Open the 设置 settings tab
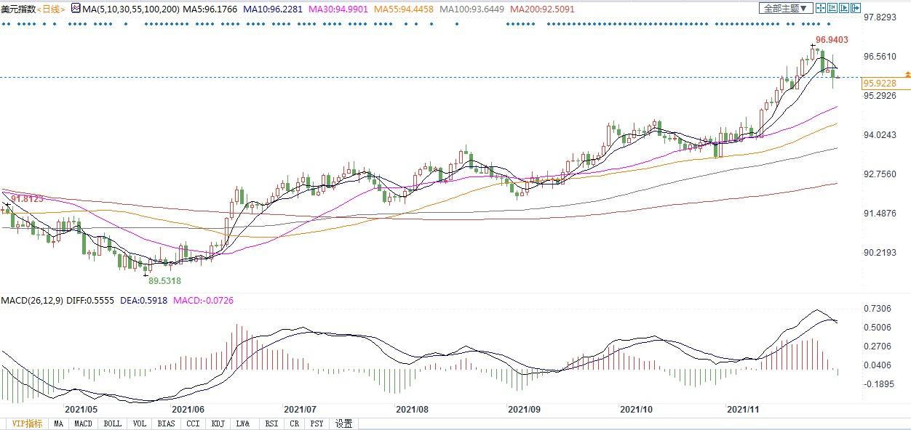Viewport: 911px width, 430px height. coord(344,423)
